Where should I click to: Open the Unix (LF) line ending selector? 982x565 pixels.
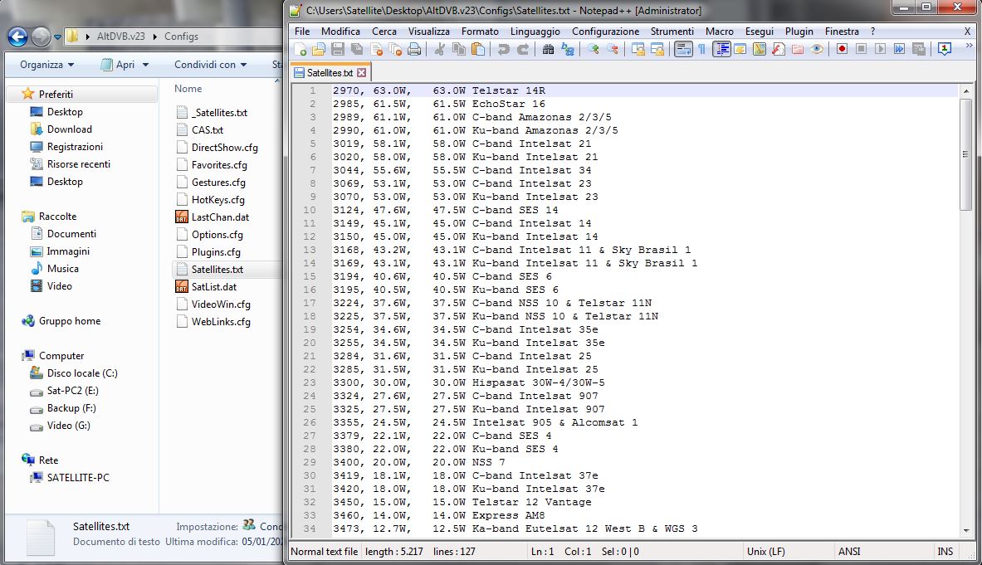(x=766, y=552)
